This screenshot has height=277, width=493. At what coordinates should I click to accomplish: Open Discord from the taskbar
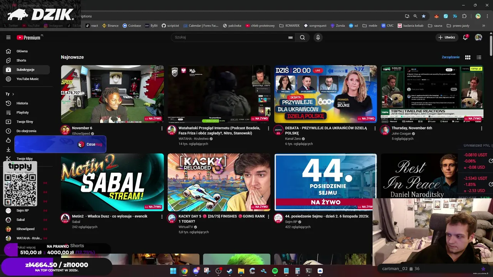click(x=196, y=271)
